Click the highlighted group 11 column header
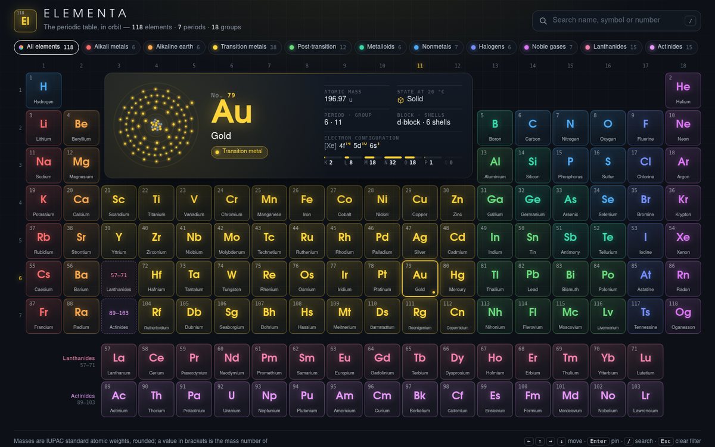Viewport: 715px width, 447px height. point(420,66)
